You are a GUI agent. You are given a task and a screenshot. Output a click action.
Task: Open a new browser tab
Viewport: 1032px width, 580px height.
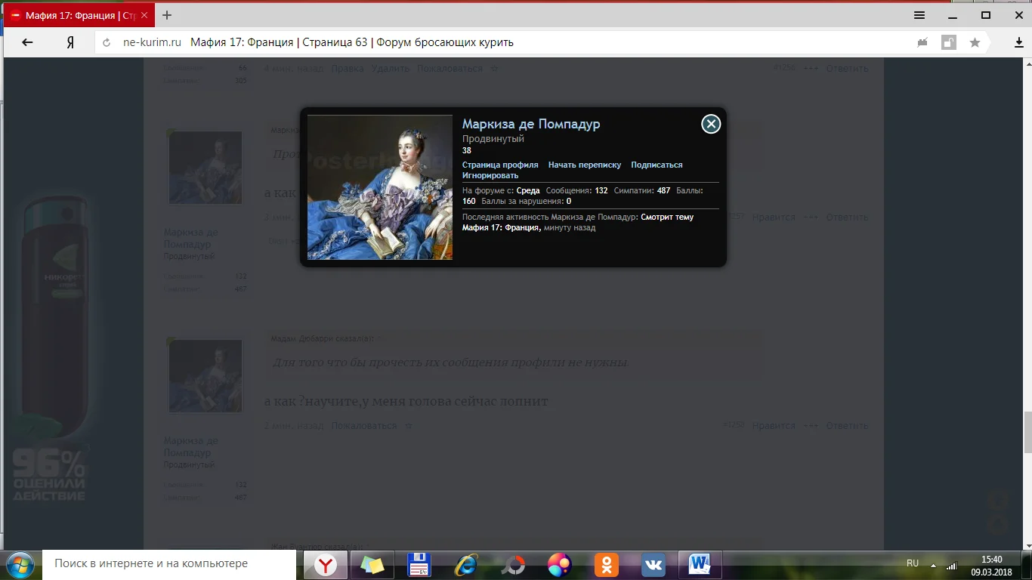167,15
